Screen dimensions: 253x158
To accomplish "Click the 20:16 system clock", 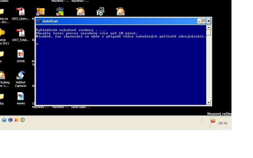I will (x=223, y=123).
